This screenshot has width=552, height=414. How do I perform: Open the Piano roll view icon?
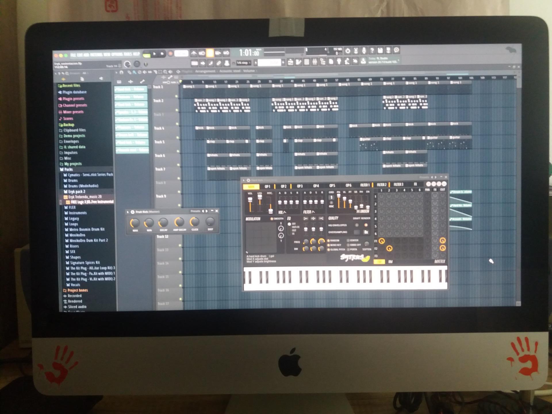click(x=298, y=62)
